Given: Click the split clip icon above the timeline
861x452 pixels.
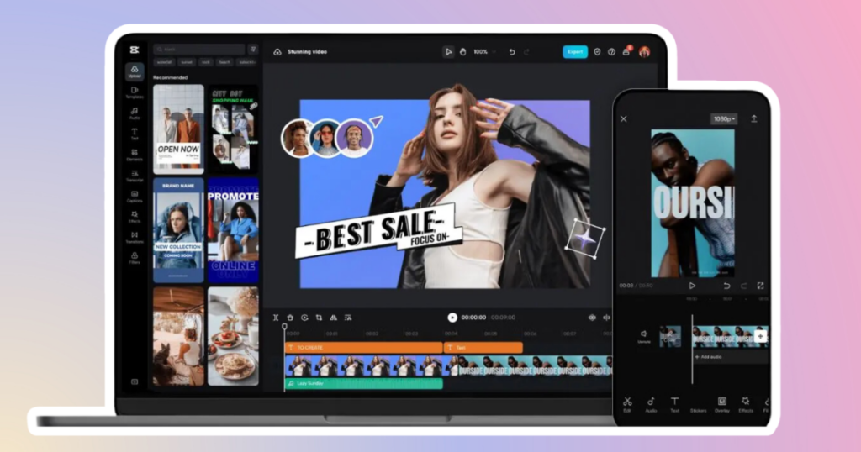Looking at the screenshot, I should point(276,318).
